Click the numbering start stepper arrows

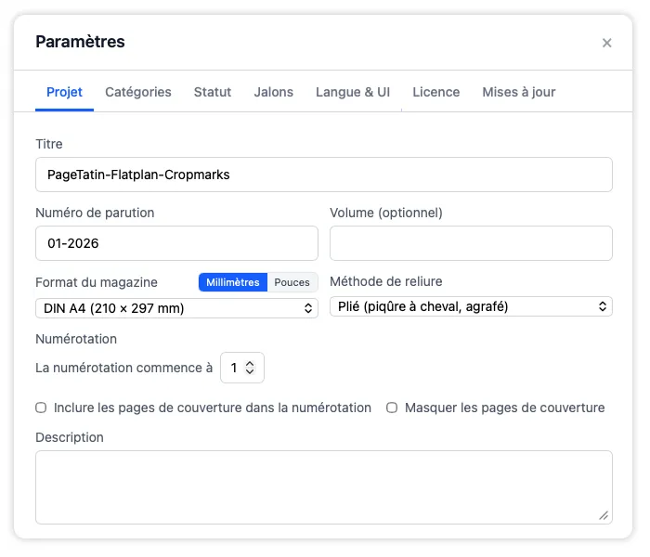(250, 368)
